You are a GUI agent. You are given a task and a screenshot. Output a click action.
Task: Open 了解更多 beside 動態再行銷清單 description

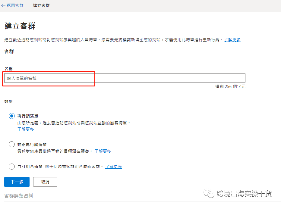pos(103,151)
